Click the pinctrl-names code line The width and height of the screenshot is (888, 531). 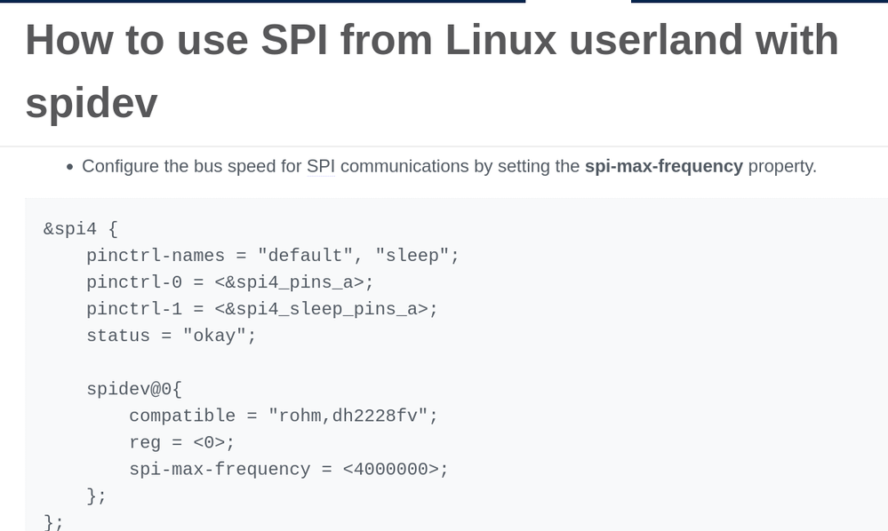click(x=272, y=256)
